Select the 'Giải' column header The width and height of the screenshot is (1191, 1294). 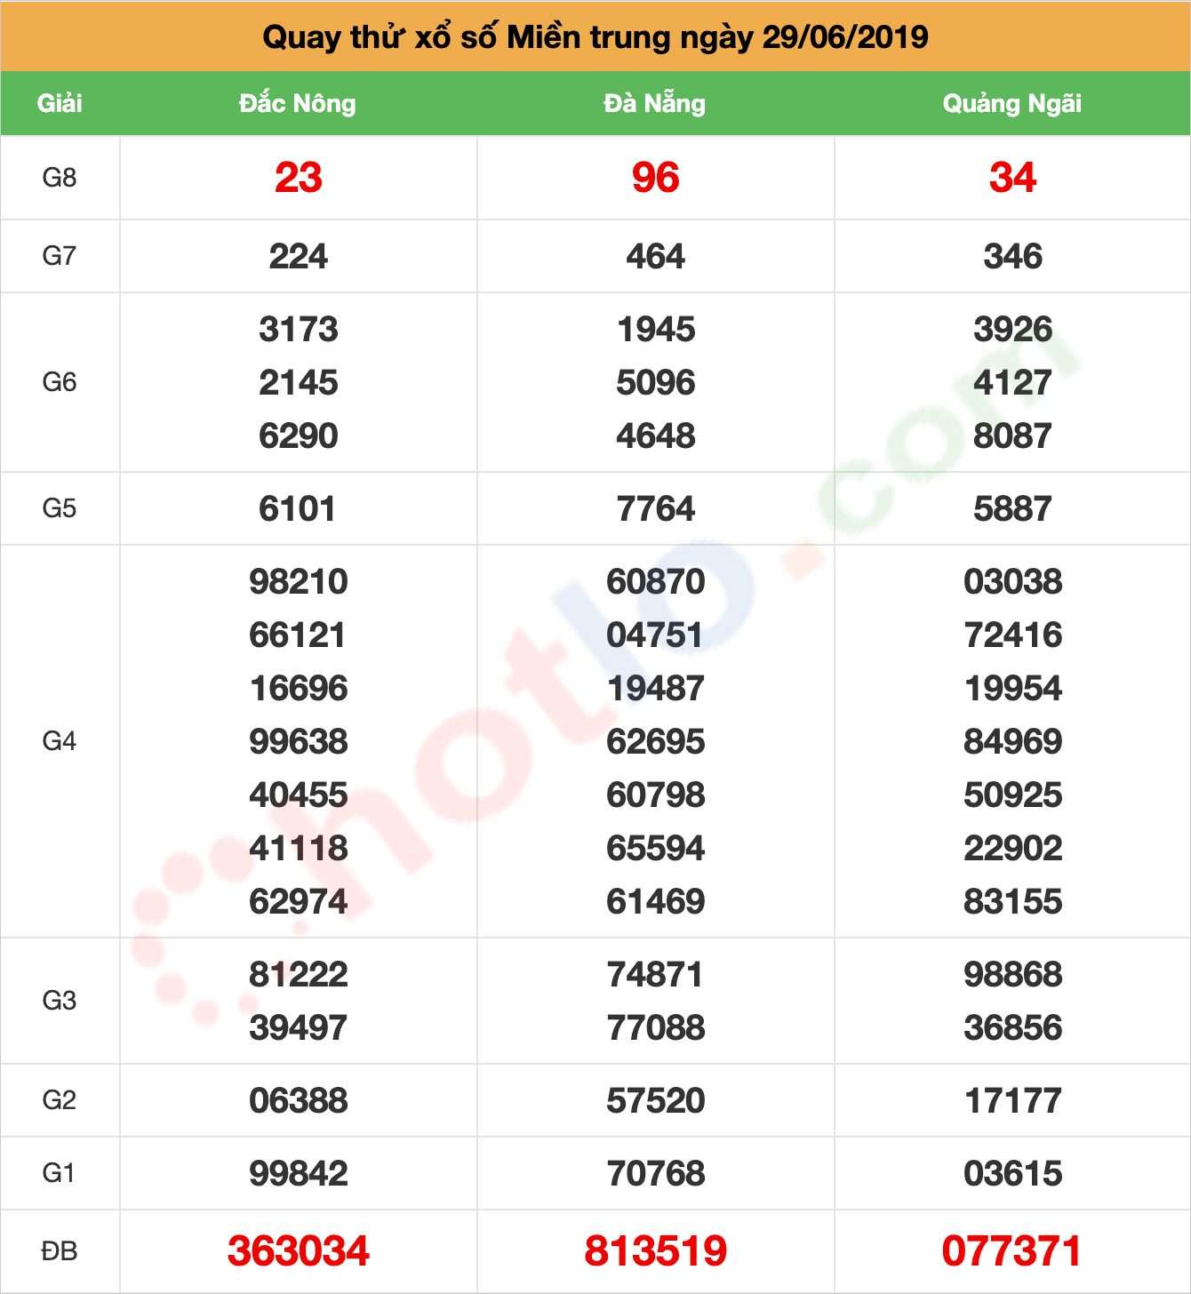point(60,103)
